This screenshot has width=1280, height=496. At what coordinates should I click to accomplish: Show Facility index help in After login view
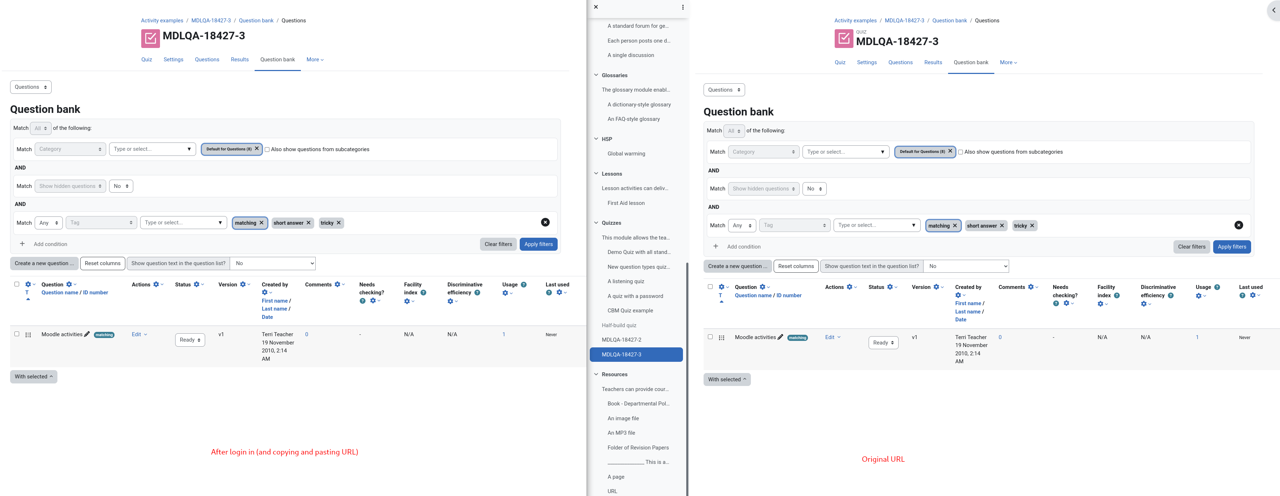[x=423, y=293]
